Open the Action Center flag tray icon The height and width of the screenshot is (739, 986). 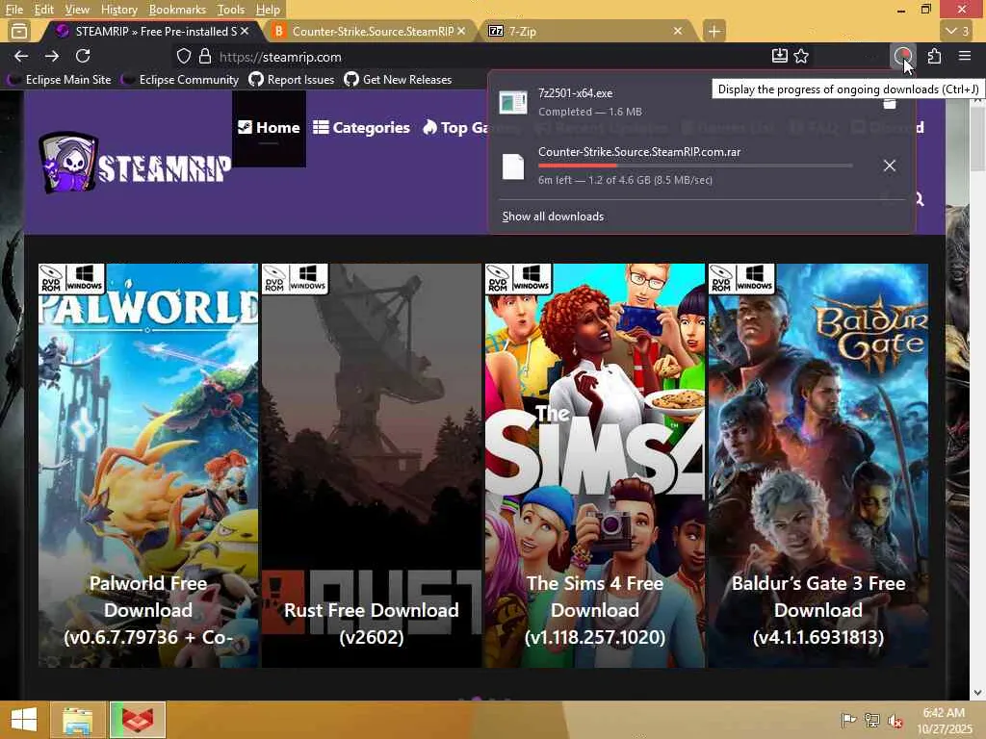pos(847,720)
